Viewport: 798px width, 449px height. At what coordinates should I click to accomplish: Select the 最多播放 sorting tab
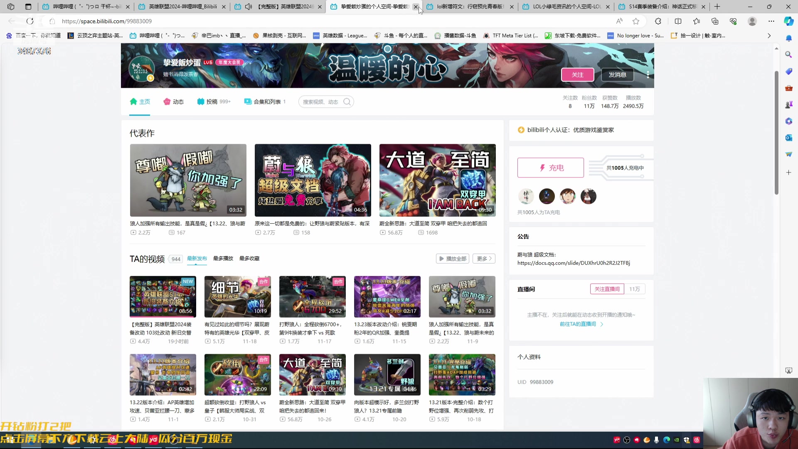pyautogui.click(x=223, y=258)
